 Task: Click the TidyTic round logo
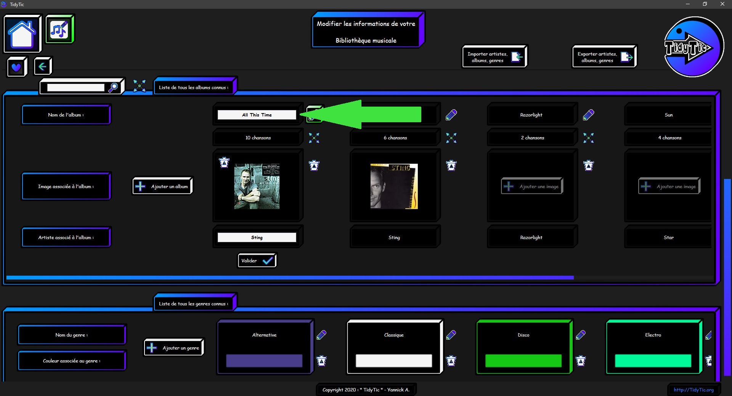[x=693, y=47]
